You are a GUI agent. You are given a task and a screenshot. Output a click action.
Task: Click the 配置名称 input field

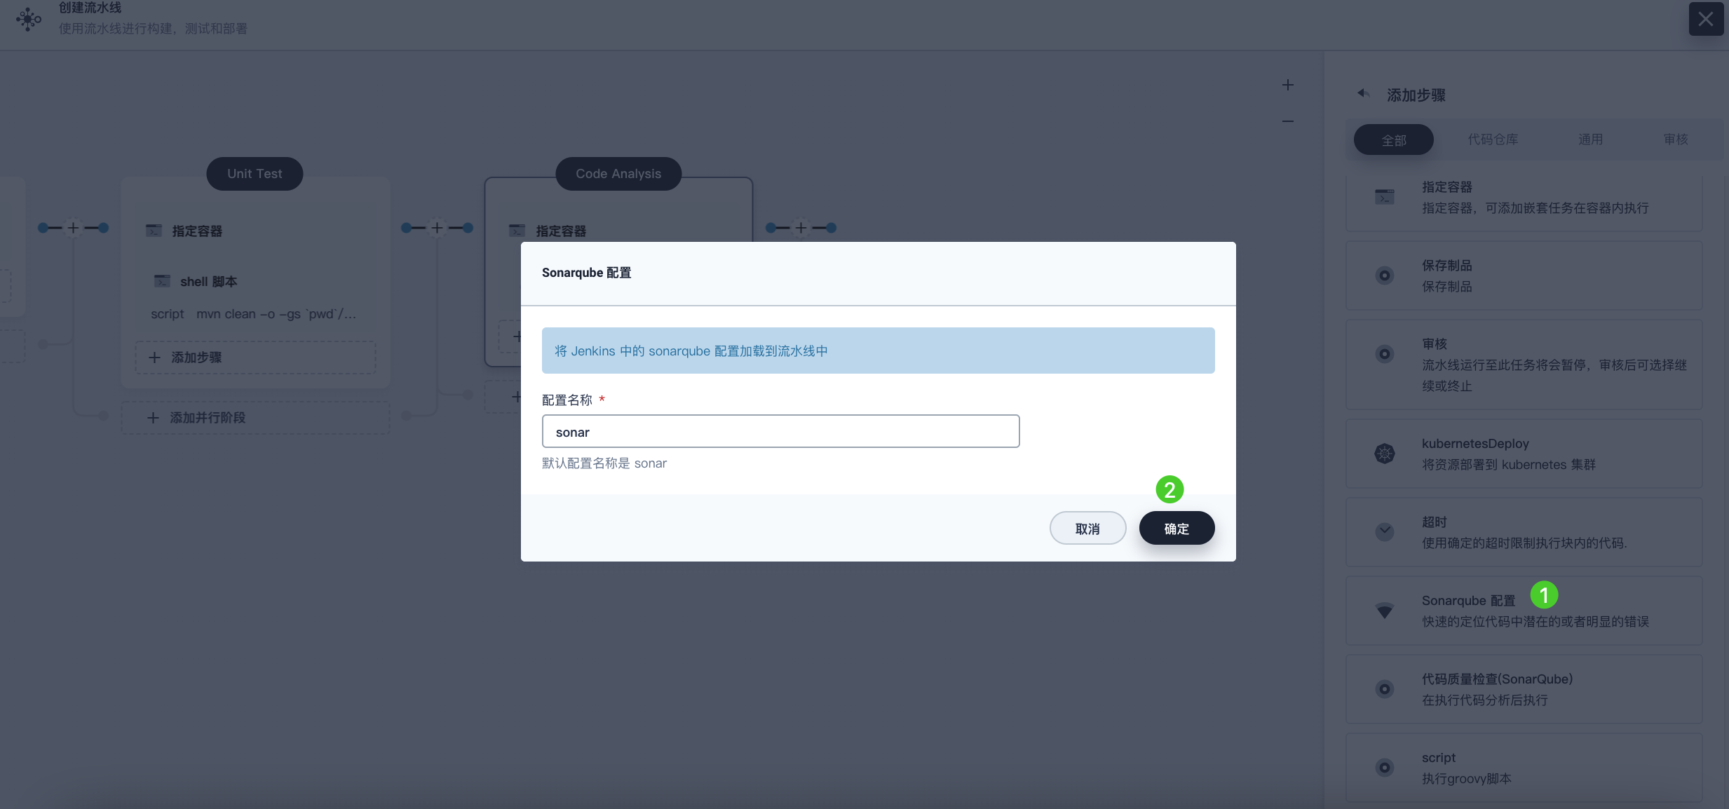pyautogui.click(x=780, y=431)
